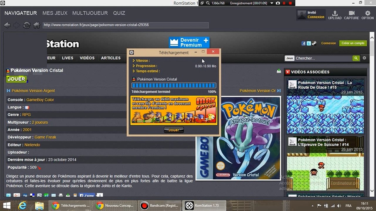Open the Bandicam recording options dropdown arrow
This screenshot has height=211, width=376.
point(271,3)
